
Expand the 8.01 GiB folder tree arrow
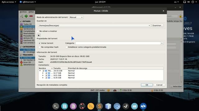(x=43, y=75)
